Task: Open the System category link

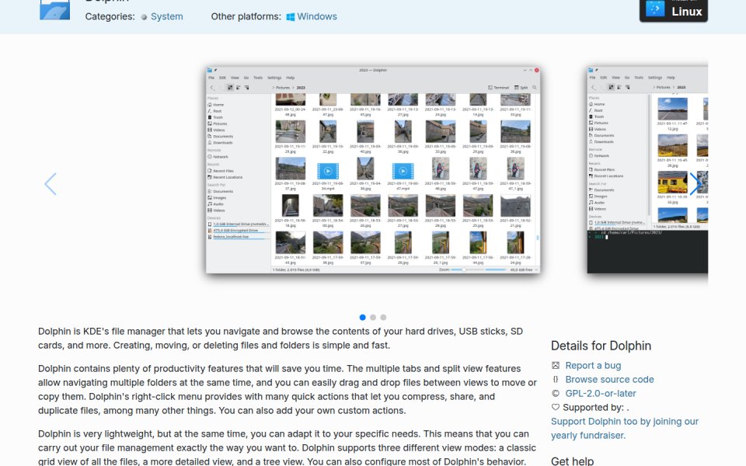Action: point(166,16)
